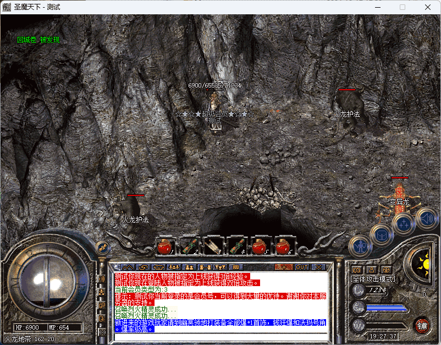Use the parchment scroll in belt slot 3
This screenshot has width=441, height=345.
coord(213,246)
